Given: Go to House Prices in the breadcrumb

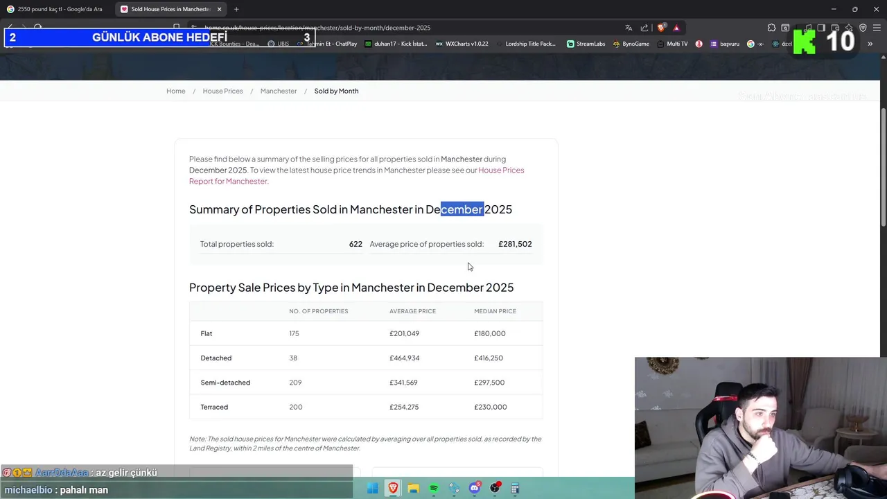Looking at the screenshot, I should click(223, 91).
